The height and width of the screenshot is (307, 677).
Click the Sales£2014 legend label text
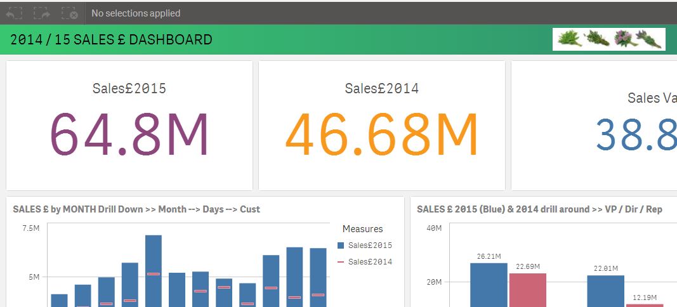point(370,261)
